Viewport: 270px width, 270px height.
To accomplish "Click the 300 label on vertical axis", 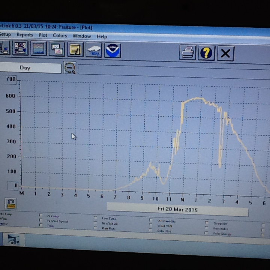I will point(11,141).
